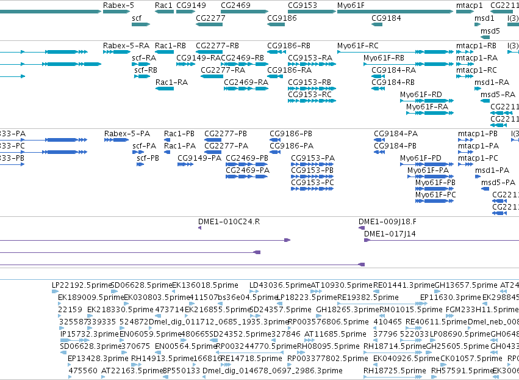The width and height of the screenshot is (519, 380).
Task: Select the GH18265.3prime EST label
Action: [x=348, y=310]
